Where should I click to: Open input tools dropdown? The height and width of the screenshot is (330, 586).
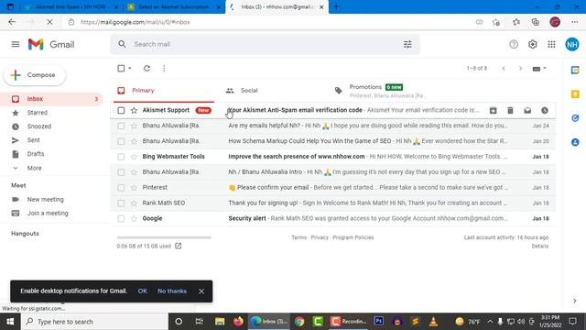point(539,69)
